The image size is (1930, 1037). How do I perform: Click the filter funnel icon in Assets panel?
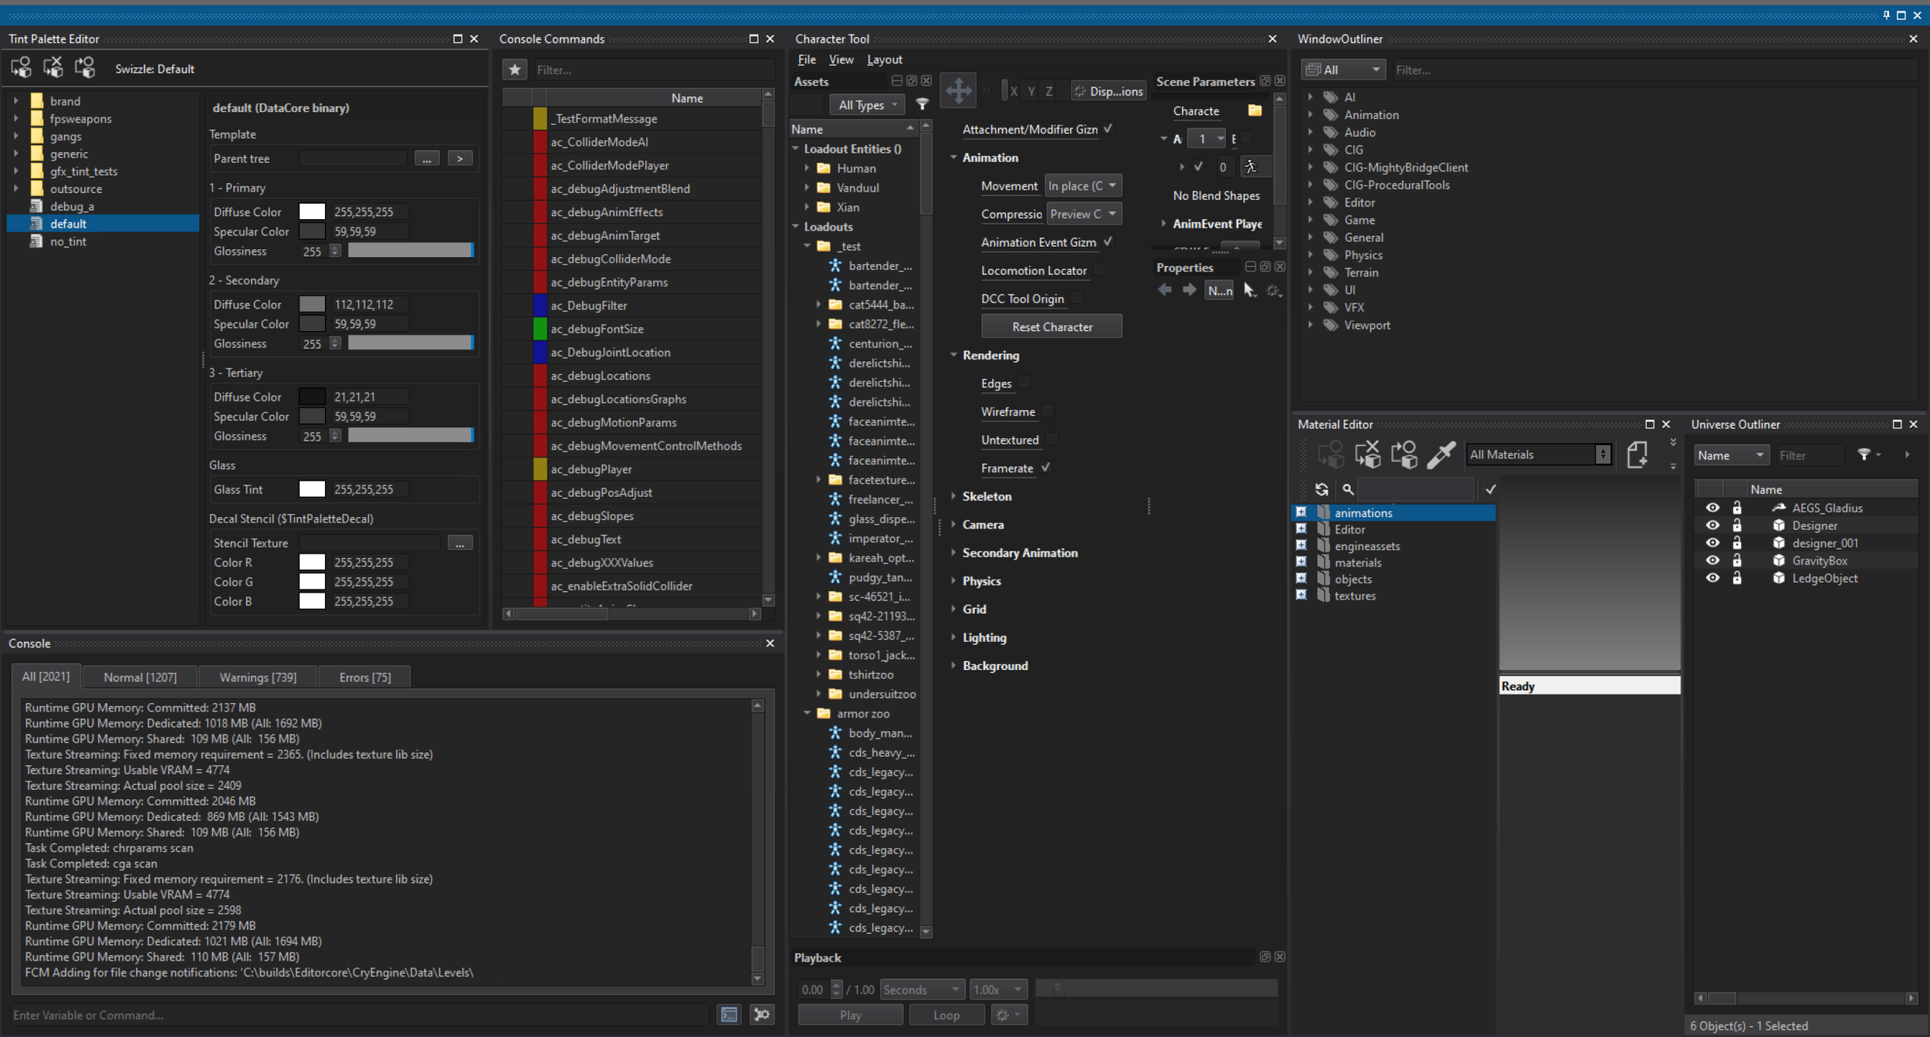[922, 104]
